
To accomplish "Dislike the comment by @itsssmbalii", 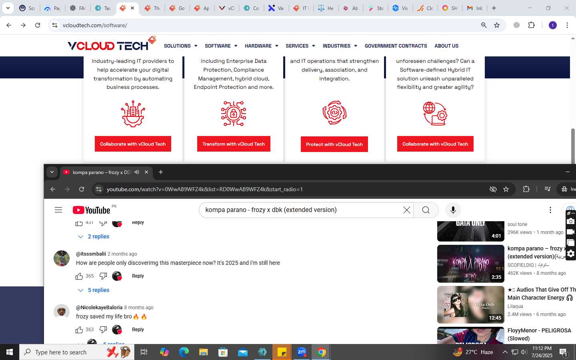I will pyautogui.click(x=103, y=276).
